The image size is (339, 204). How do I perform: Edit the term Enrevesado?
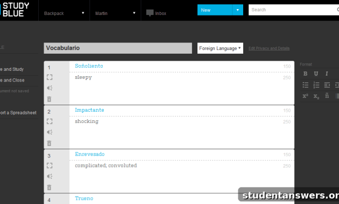(x=90, y=154)
